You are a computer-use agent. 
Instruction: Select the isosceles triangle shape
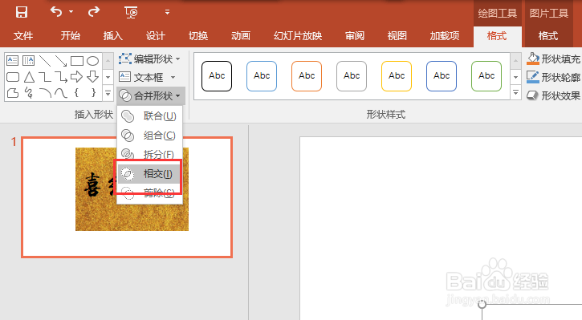(x=29, y=77)
